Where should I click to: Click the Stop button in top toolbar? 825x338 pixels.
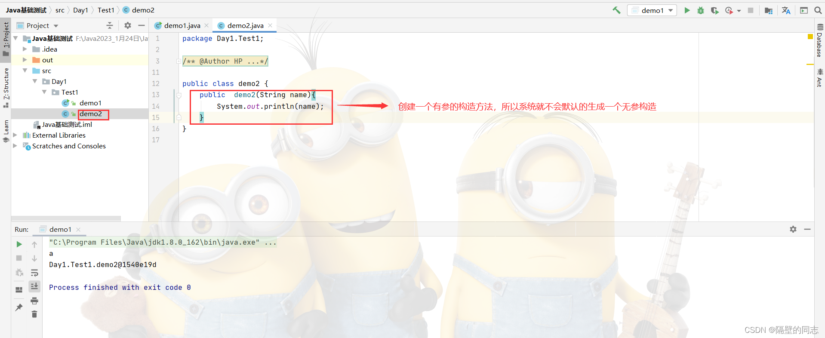(751, 10)
